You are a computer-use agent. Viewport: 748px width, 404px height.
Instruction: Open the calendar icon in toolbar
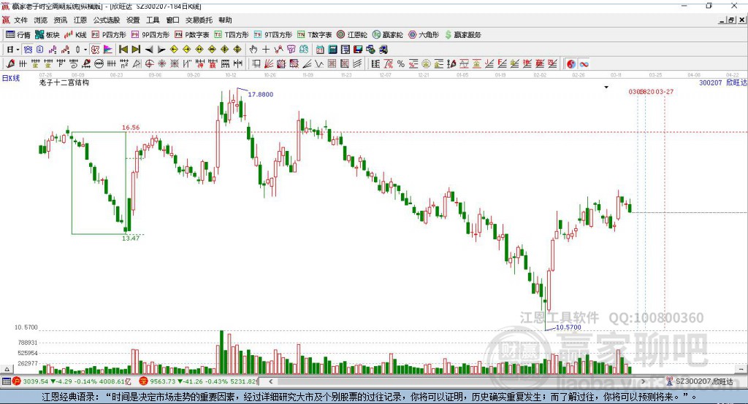[x=320, y=50]
